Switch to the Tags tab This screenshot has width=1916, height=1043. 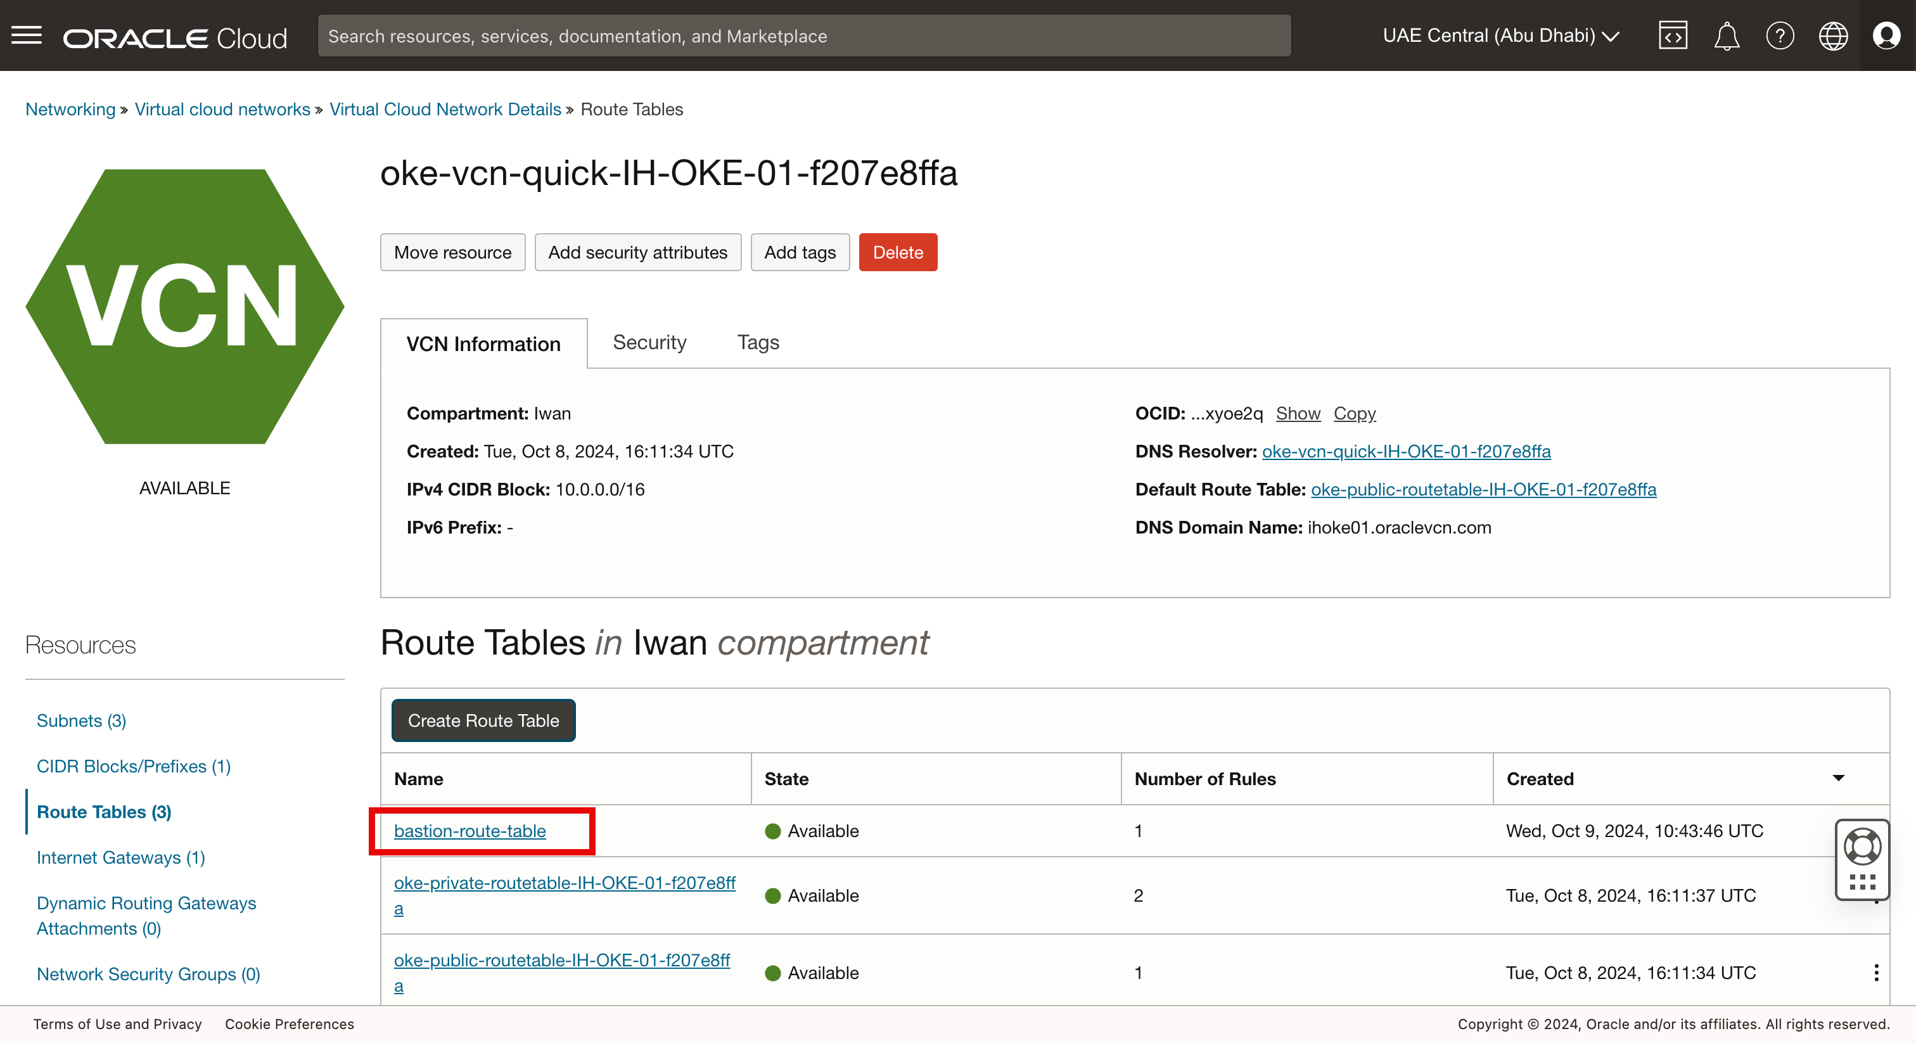coord(757,342)
